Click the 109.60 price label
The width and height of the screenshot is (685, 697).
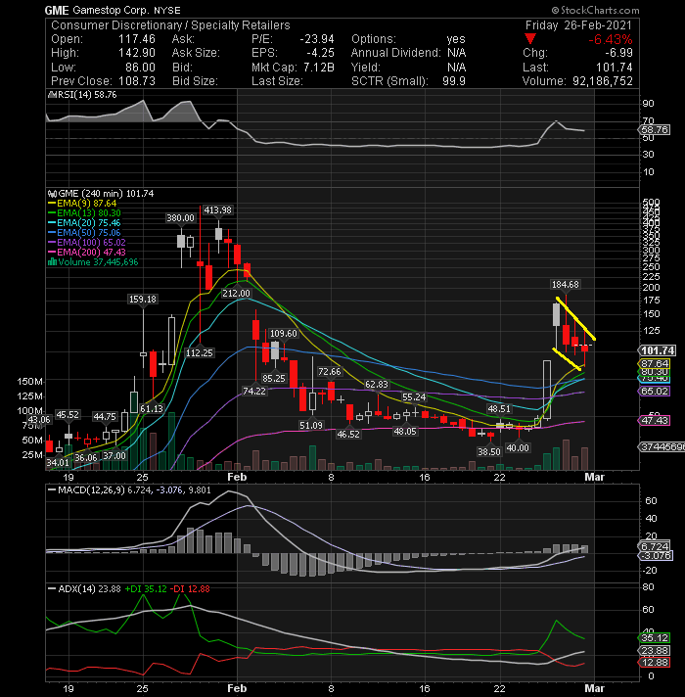pos(284,334)
